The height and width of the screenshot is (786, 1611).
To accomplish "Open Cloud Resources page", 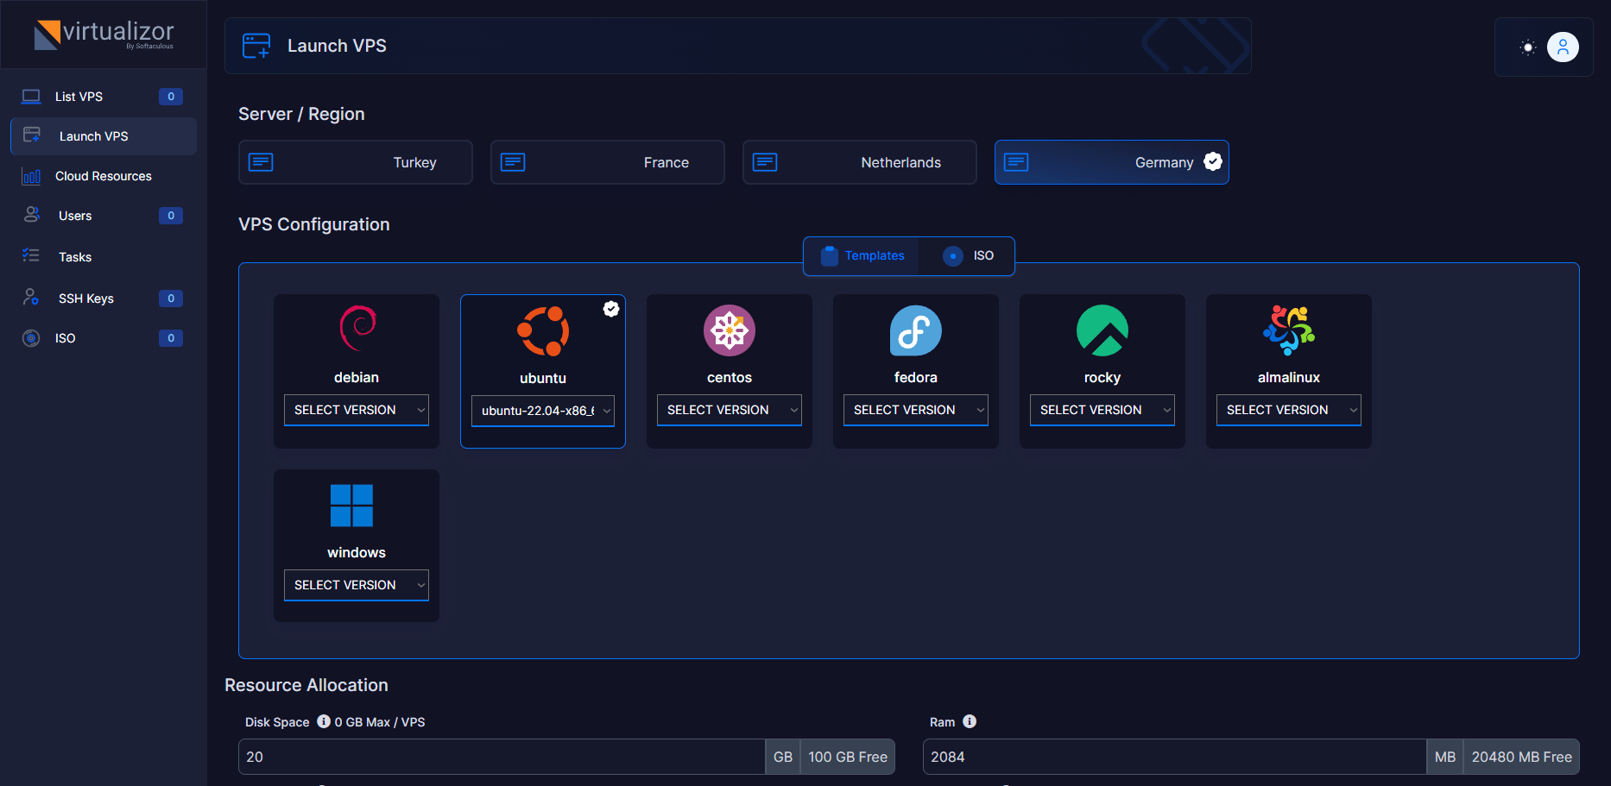I will coord(104,176).
